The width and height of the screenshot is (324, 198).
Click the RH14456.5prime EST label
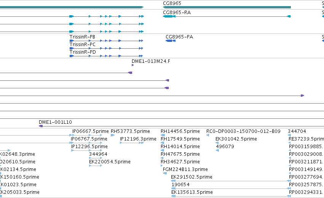pyautogui.click(x=180, y=131)
